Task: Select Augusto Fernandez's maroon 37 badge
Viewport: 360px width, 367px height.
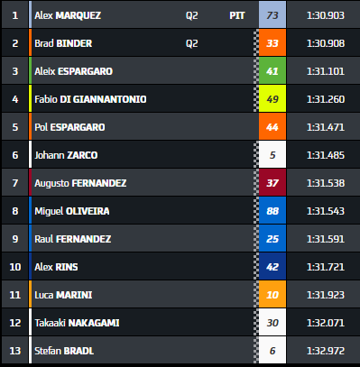Action: [x=272, y=182]
